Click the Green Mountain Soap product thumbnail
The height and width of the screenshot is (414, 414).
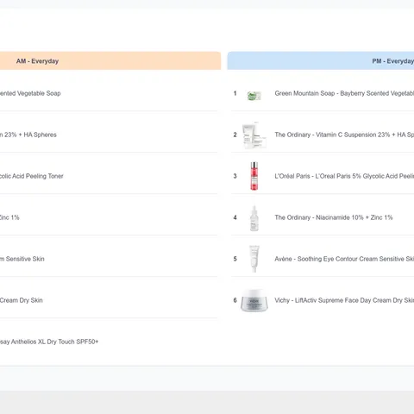254,96
